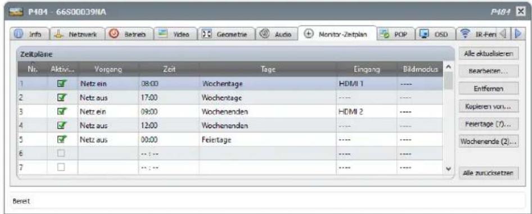Open the POP tab

[x=396, y=34]
